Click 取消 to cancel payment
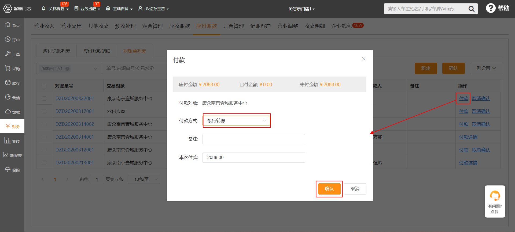This screenshot has height=232, width=515. tap(355, 189)
